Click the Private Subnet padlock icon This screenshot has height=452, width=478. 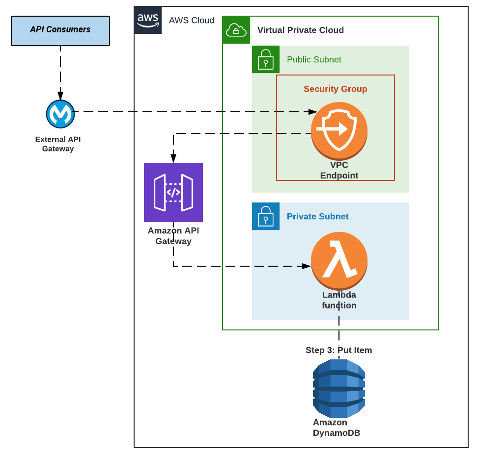(265, 216)
